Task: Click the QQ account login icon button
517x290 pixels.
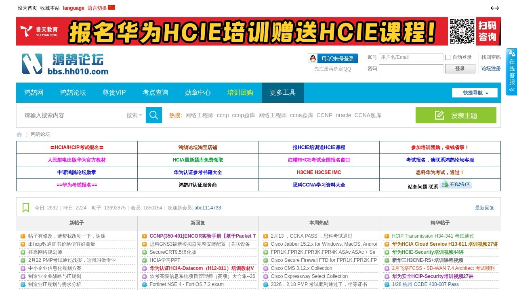Action: [333, 59]
